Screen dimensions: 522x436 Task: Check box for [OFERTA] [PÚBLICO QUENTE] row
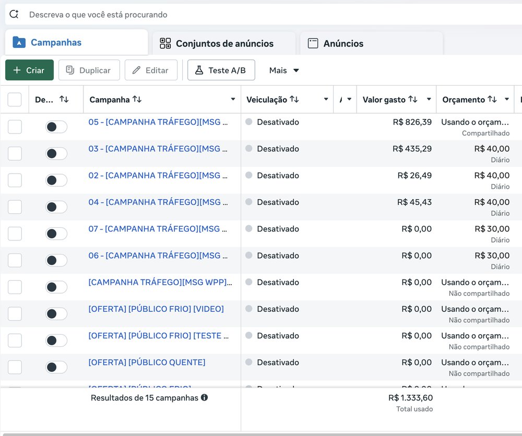(15, 367)
